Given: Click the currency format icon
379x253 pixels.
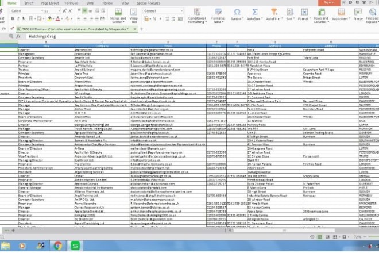Looking at the screenshot, I should click(x=146, y=18).
